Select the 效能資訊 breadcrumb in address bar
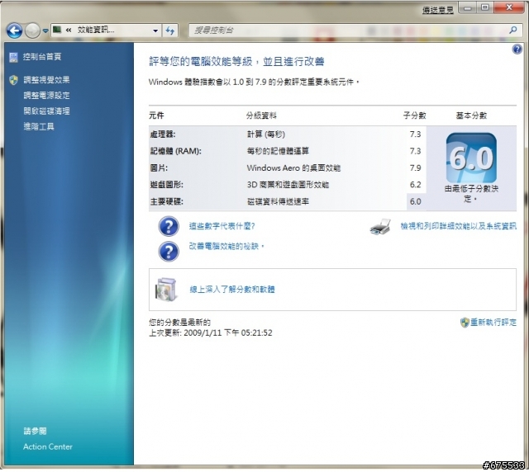This screenshot has width=529, height=472. pyautogui.click(x=96, y=30)
